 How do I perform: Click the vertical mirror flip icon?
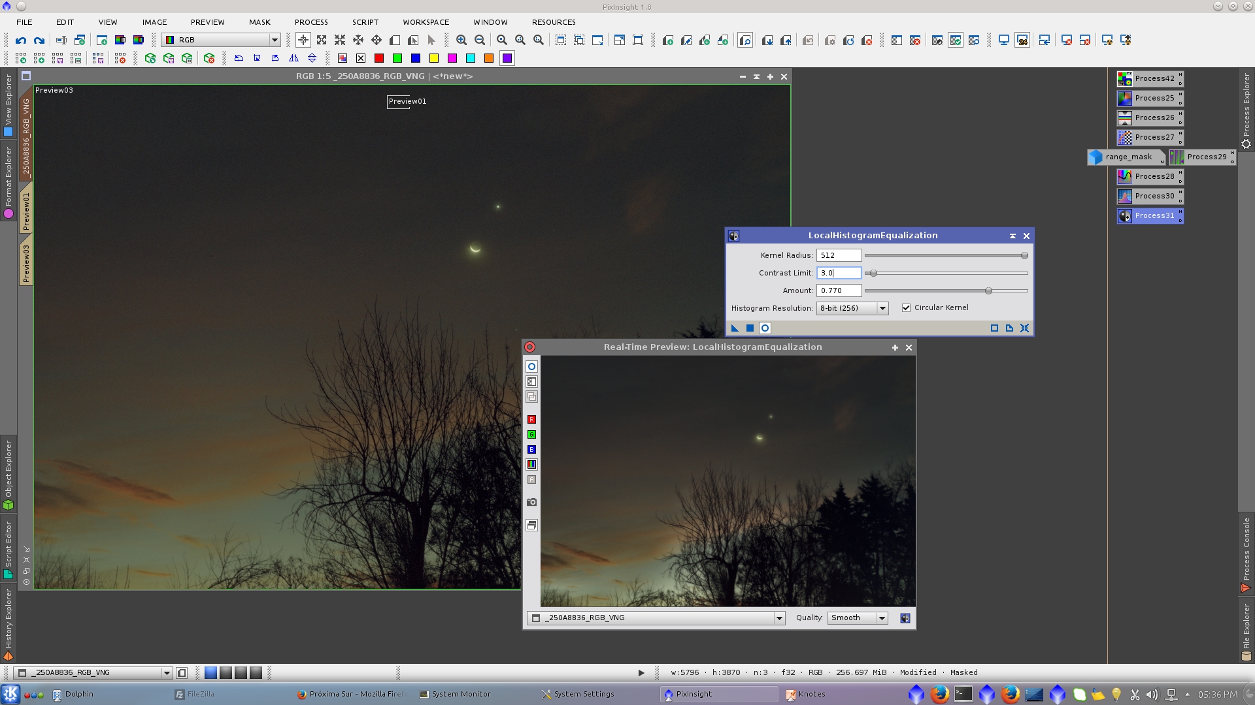(x=312, y=58)
